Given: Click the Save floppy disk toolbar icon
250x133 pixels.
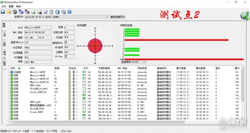Looking at the screenshot, I should tap(3, 12).
